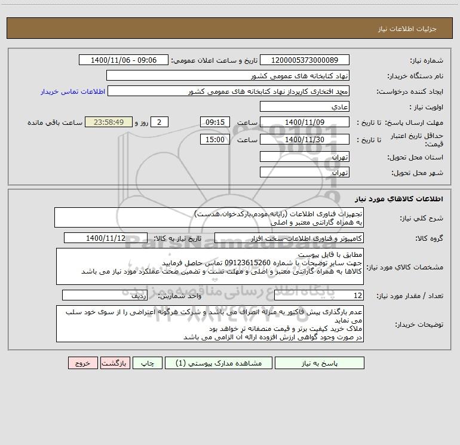Click the price validity time 15:00
460x445 pixels.
coord(214,139)
